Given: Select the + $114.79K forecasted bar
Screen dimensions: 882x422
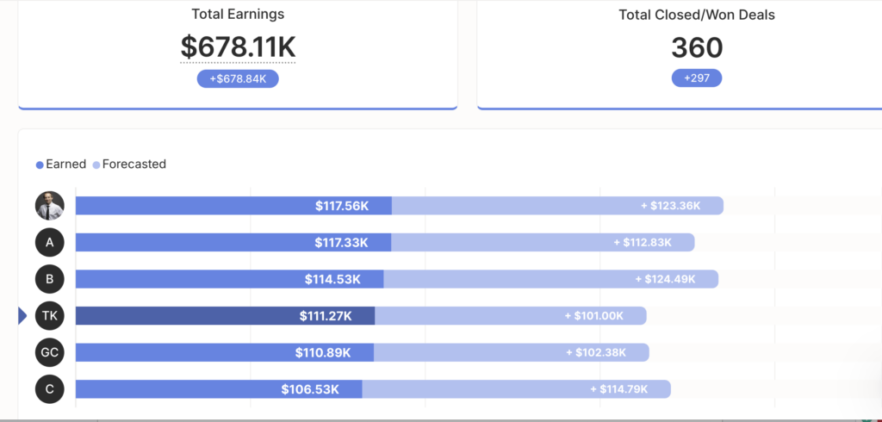Looking at the screenshot, I should [517, 389].
